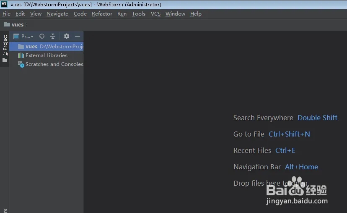This screenshot has width=347, height=213.
Task: Click the folder icon in navigation bar
Action: tap(7, 24)
